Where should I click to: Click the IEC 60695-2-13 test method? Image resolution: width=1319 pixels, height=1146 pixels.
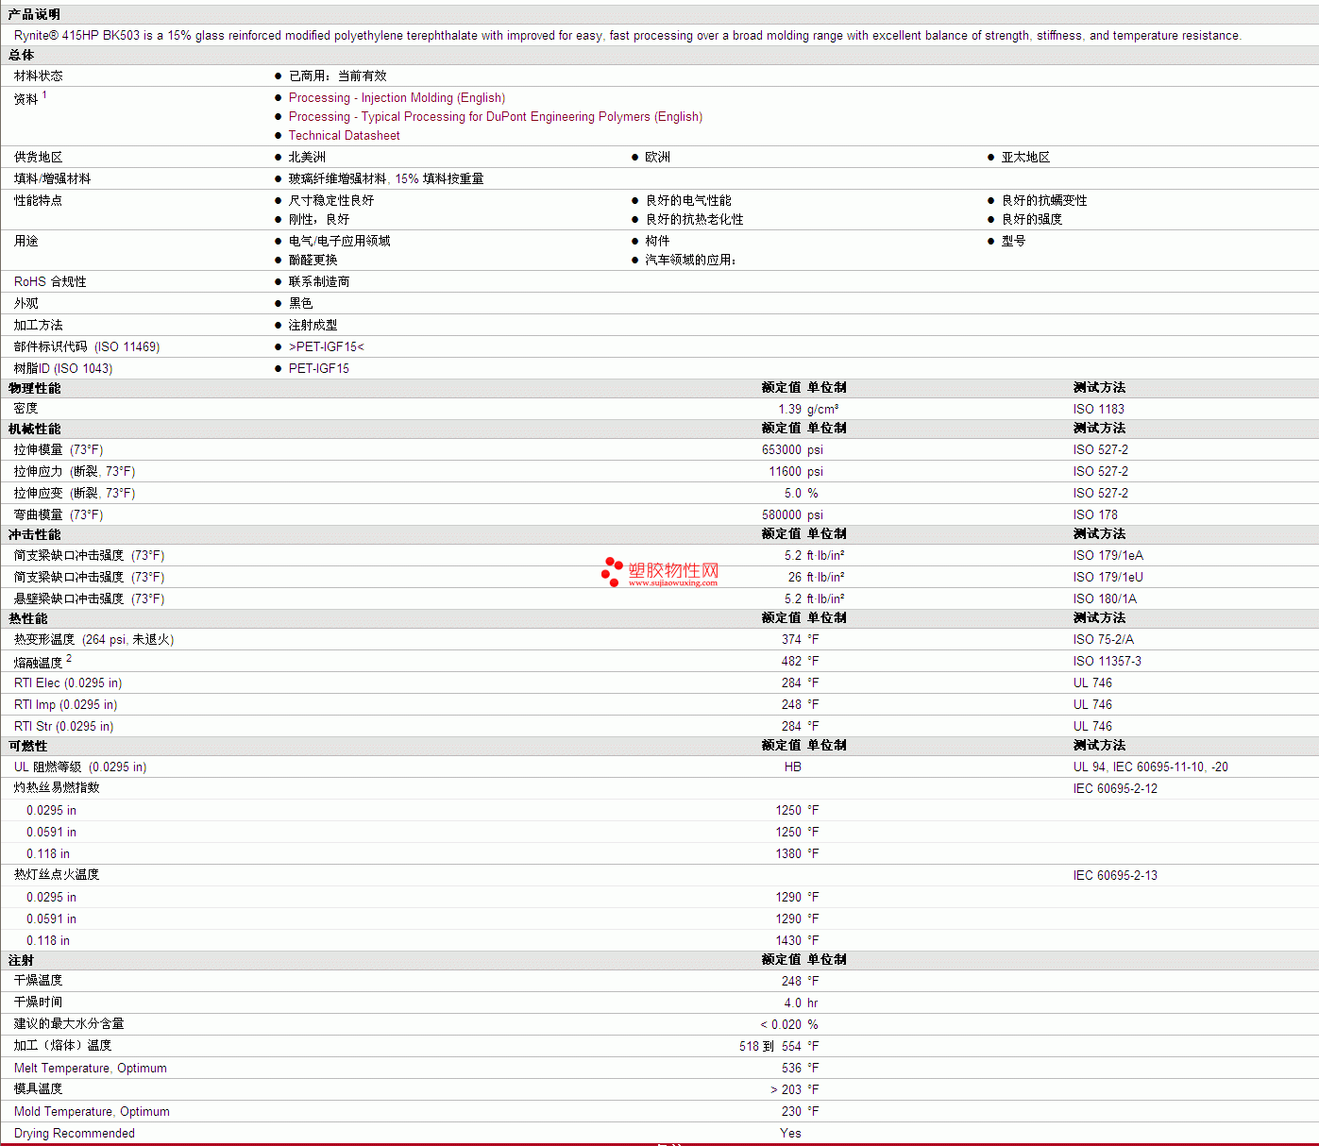[1115, 876]
